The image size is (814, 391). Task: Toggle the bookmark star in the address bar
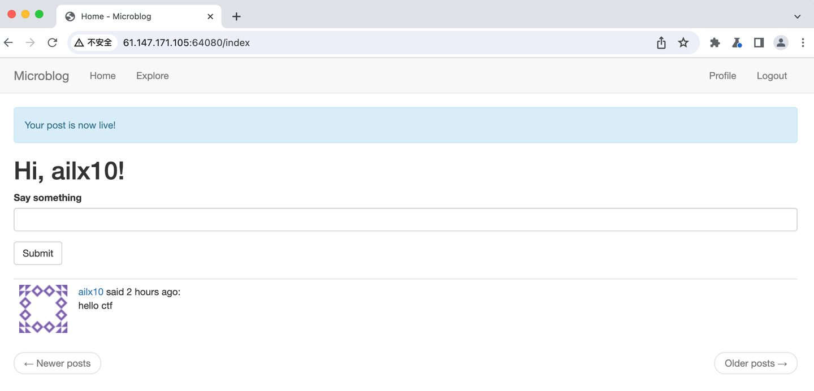(683, 42)
